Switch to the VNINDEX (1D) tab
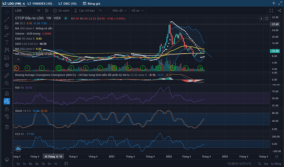Screen dimensions: 284x167 point(42,3)
